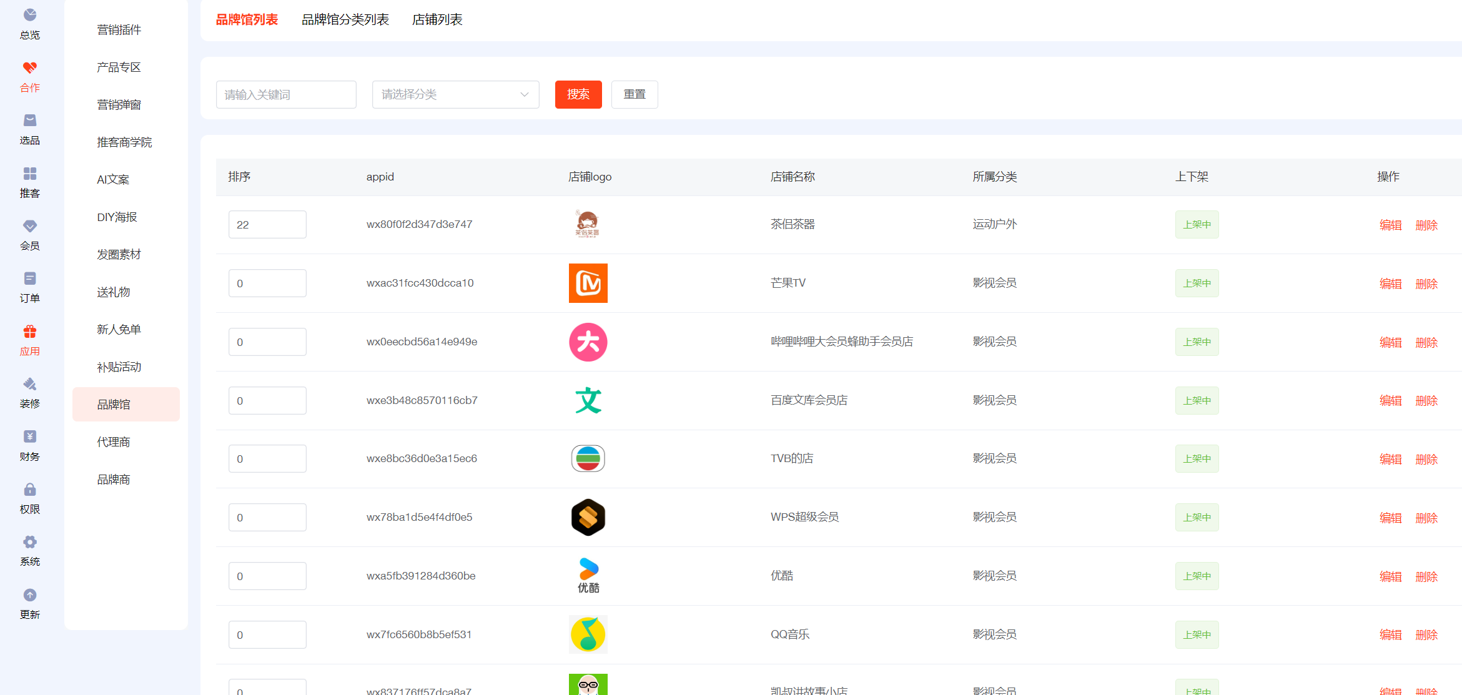Open the 选品 sidebar icon
The image size is (1462, 695).
29,120
